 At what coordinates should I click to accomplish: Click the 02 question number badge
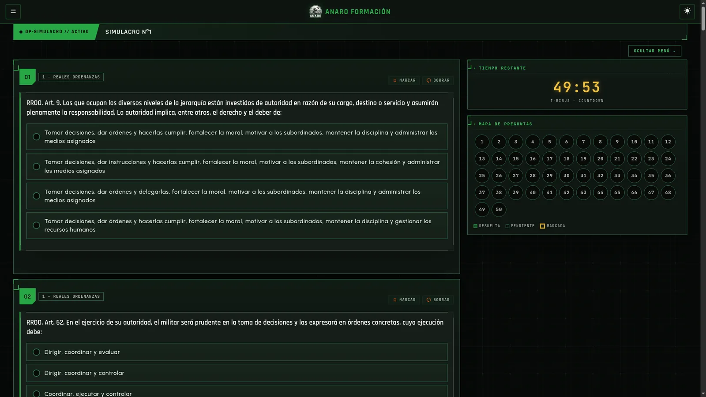pyautogui.click(x=27, y=296)
